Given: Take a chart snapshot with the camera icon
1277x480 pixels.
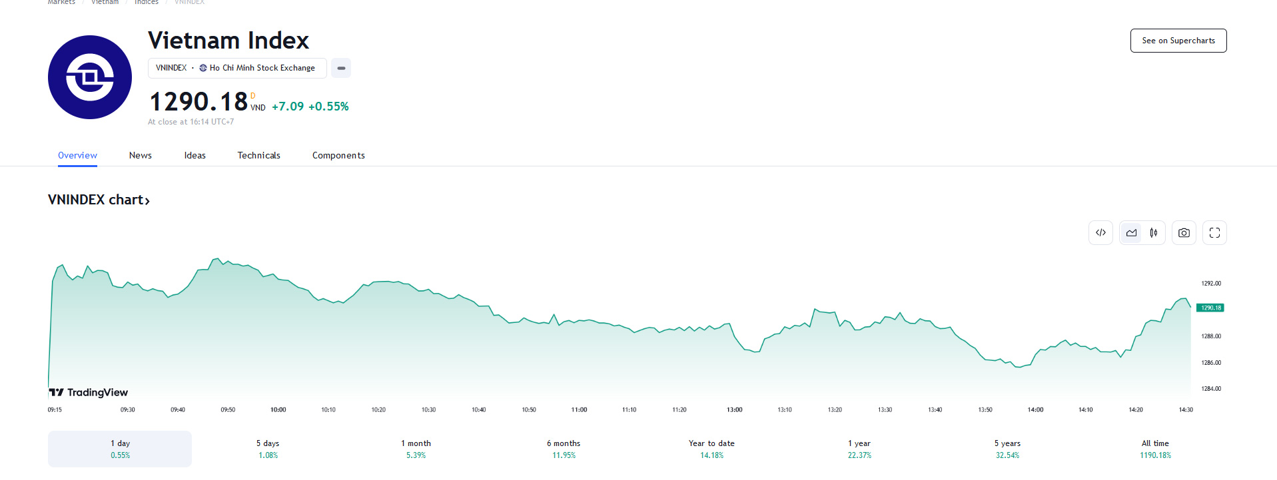Looking at the screenshot, I should click(x=1184, y=233).
